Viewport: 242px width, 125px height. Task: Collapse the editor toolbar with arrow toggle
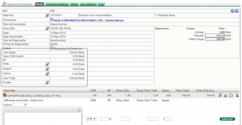[x=79, y=110]
